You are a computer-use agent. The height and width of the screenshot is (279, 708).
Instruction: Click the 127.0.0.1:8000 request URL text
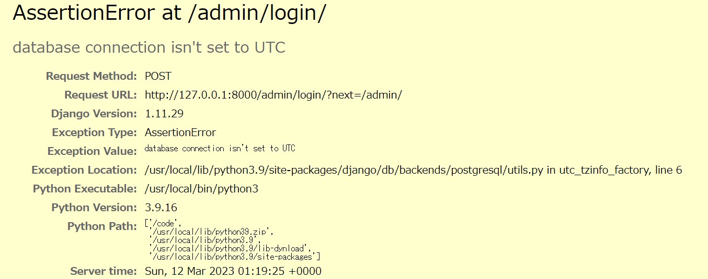coord(273,95)
